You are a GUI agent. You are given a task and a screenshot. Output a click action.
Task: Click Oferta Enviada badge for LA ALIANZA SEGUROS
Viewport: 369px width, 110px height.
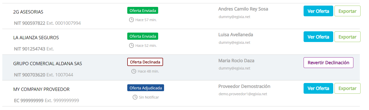coord(143,36)
